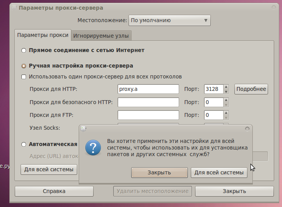Open the 'Местоположение' dropdown showing 'По умолчанию'
The image size is (282, 207).
click(x=169, y=20)
